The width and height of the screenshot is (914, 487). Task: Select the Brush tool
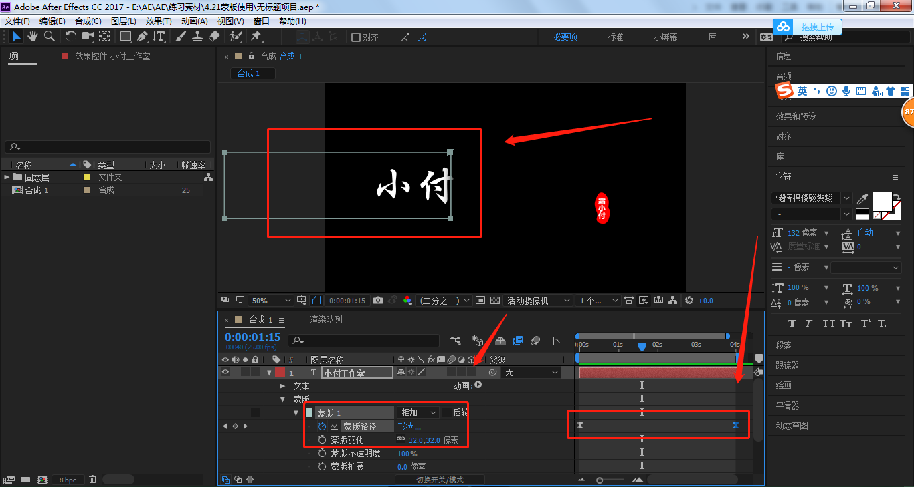click(x=181, y=37)
